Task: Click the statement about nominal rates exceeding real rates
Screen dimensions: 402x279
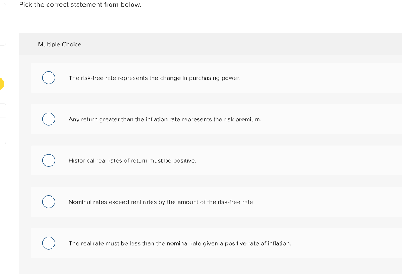Action: pos(161,202)
